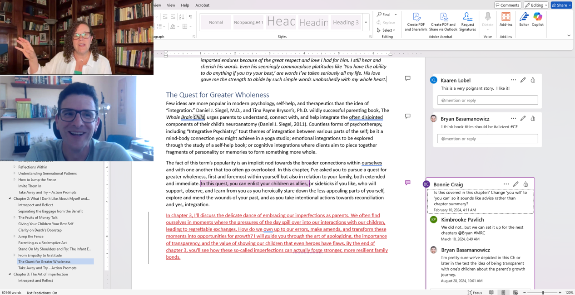Click the comment marker beside the italic paragraph
Image resolution: width=575 pixels, height=295 pixels.
[x=407, y=78]
